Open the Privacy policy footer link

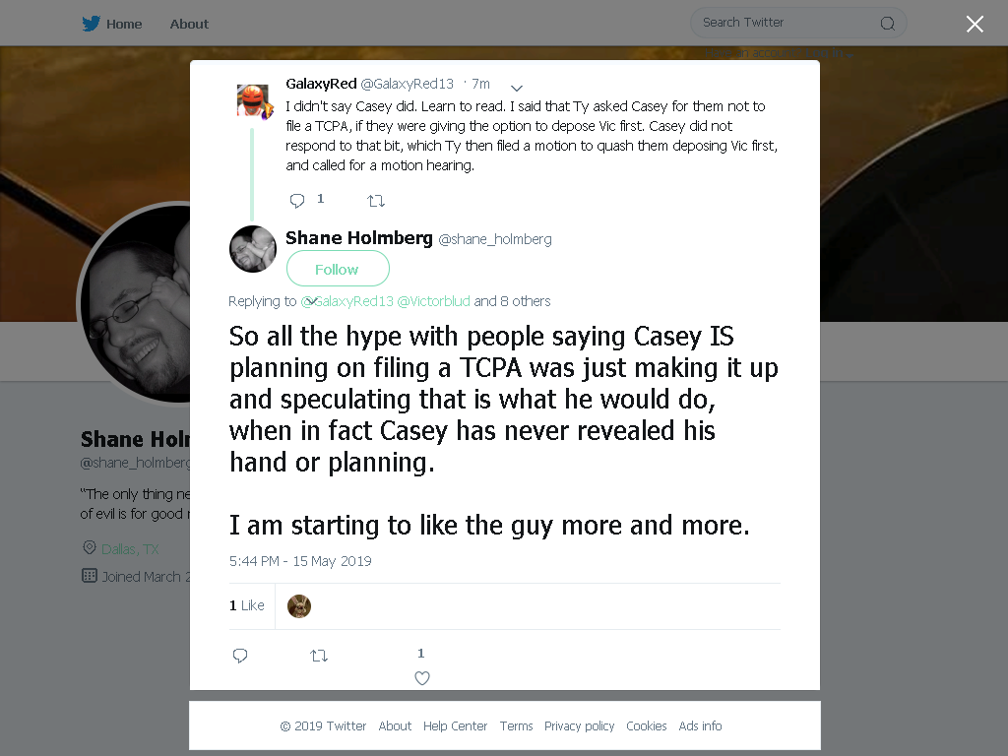coord(579,725)
